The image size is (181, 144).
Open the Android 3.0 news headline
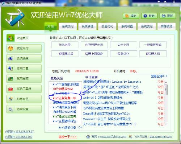pyautogui.click(x=103, y=98)
